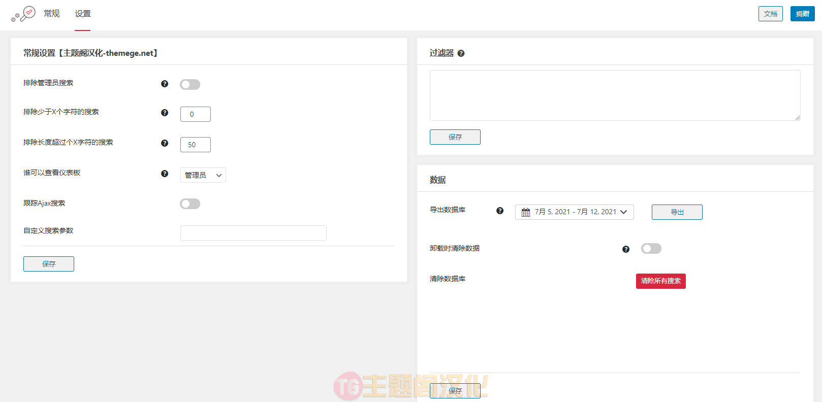Click the 卸载时清除数据 label
This screenshot has width=822, height=402.
[455, 248]
